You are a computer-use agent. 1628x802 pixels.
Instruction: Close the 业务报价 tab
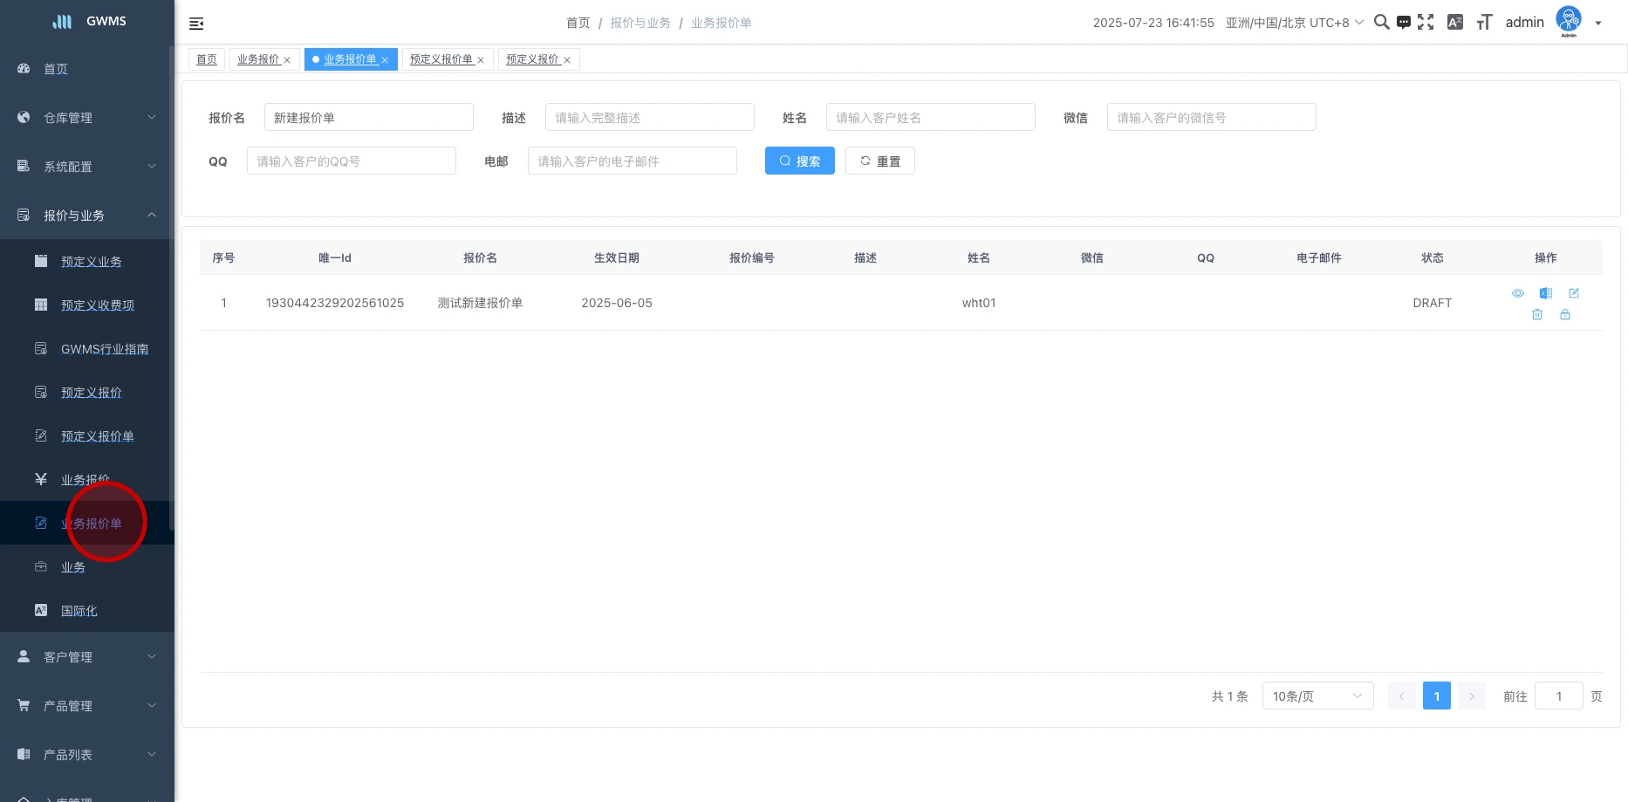pyautogui.click(x=287, y=60)
